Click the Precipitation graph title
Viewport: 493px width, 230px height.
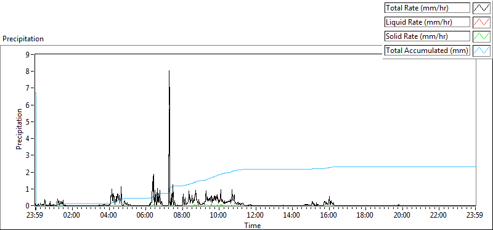tap(23, 39)
